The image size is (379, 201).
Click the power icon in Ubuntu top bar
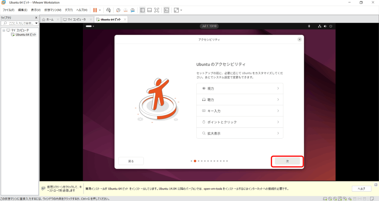pyautogui.click(x=331, y=26)
